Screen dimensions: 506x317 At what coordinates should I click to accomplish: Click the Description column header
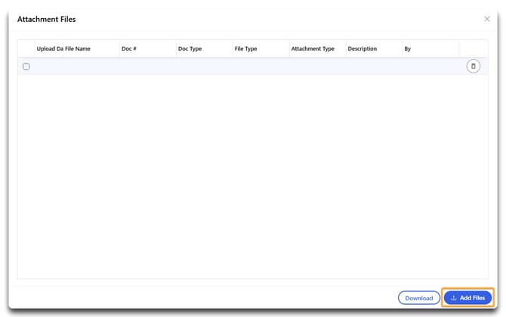tap(363, 49)
